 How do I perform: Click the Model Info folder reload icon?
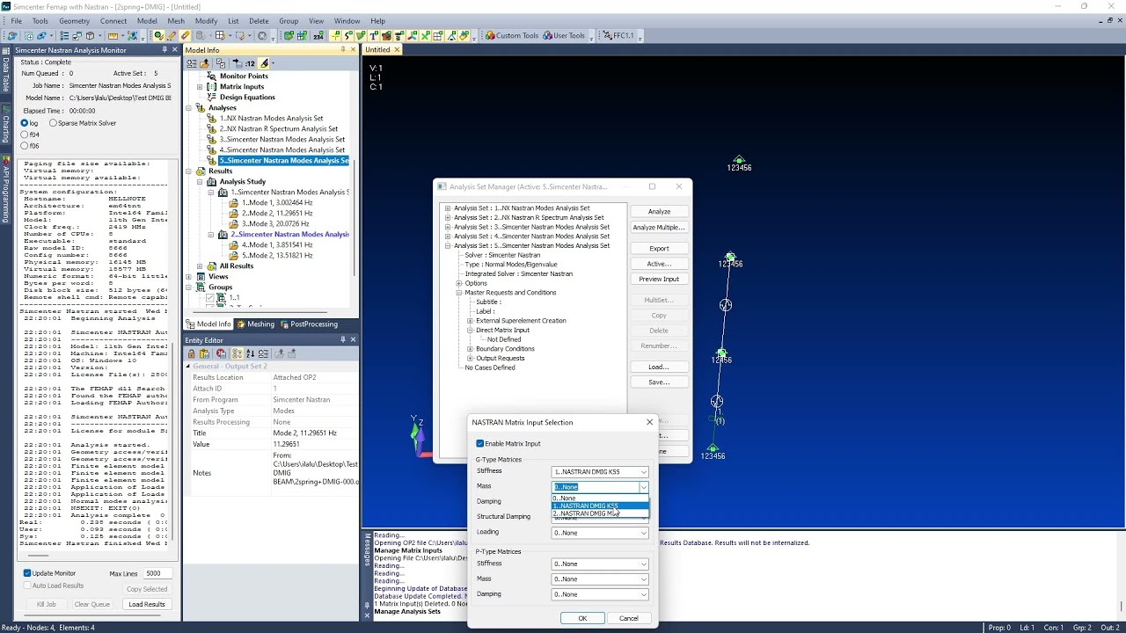(x=205, y=63)
